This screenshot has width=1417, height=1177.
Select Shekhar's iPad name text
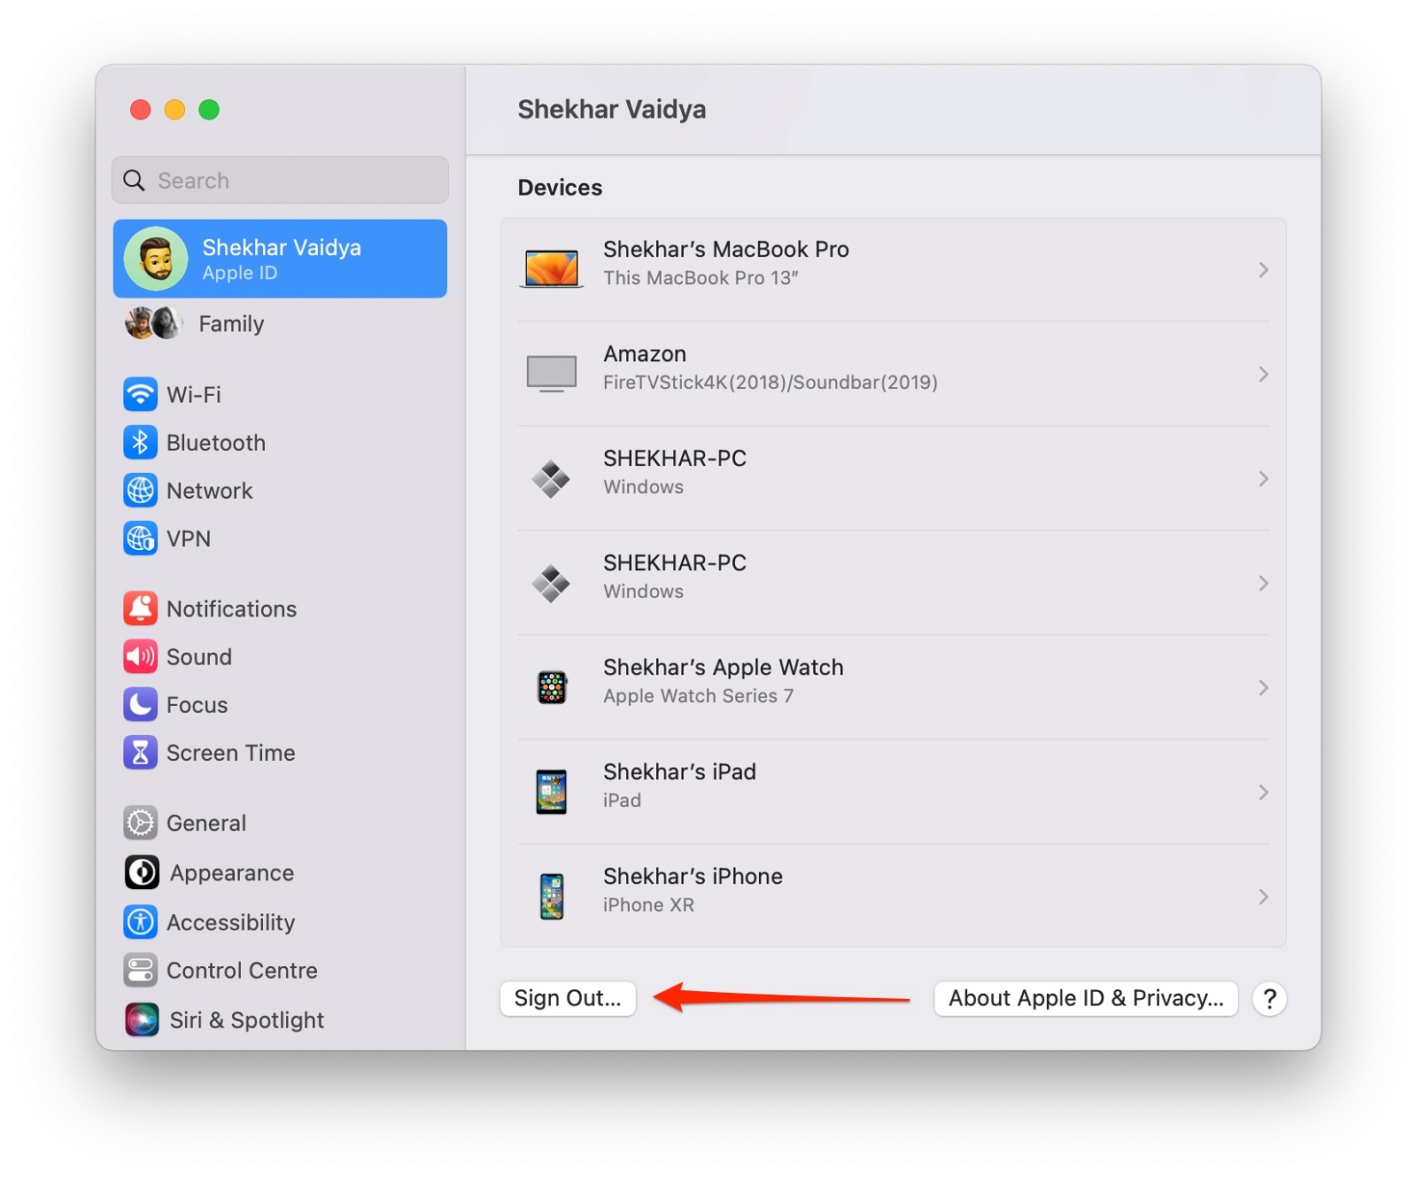[680, 771]
